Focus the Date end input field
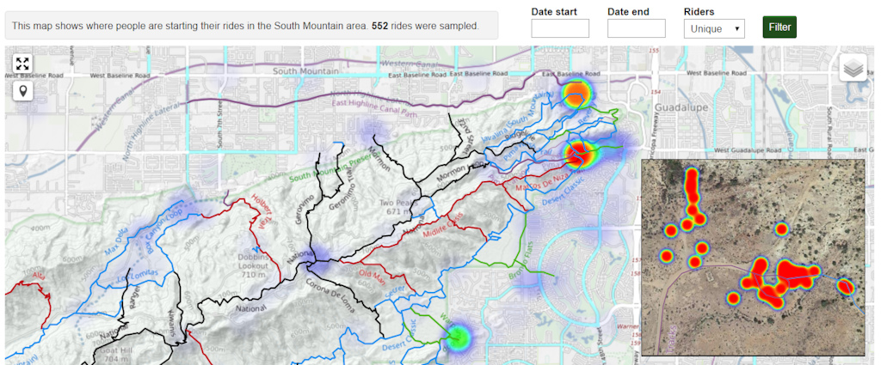 click(x=637, y=28)
